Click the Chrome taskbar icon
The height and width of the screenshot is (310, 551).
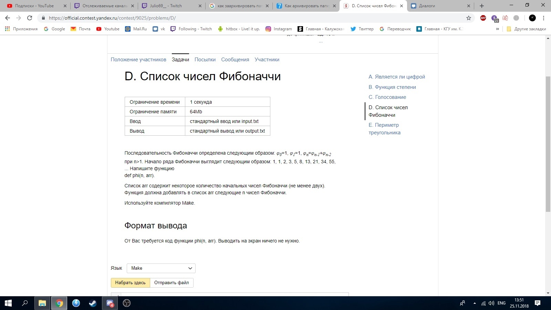pyautogui.click(x=59, y=303)
